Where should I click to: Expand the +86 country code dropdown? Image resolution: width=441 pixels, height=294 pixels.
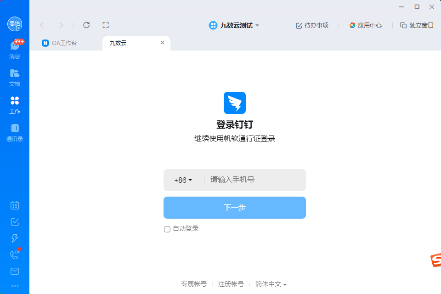[183, 180]
